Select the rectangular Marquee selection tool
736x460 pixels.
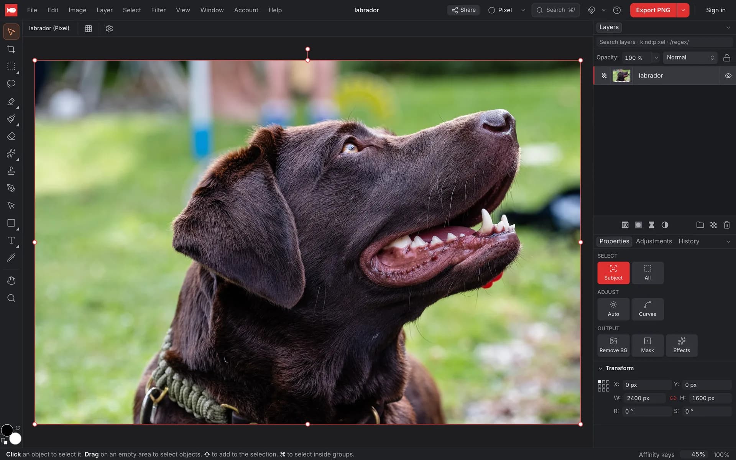11,66
